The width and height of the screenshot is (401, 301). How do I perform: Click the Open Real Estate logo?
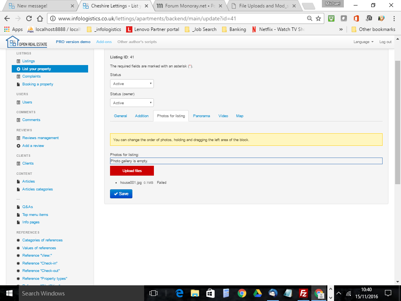(27, 42)
